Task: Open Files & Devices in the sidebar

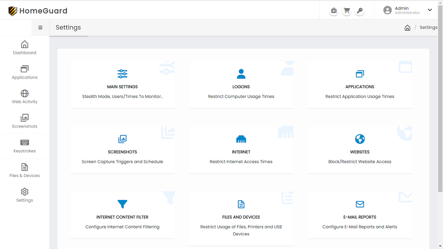Action: click(x=25, y=170)
